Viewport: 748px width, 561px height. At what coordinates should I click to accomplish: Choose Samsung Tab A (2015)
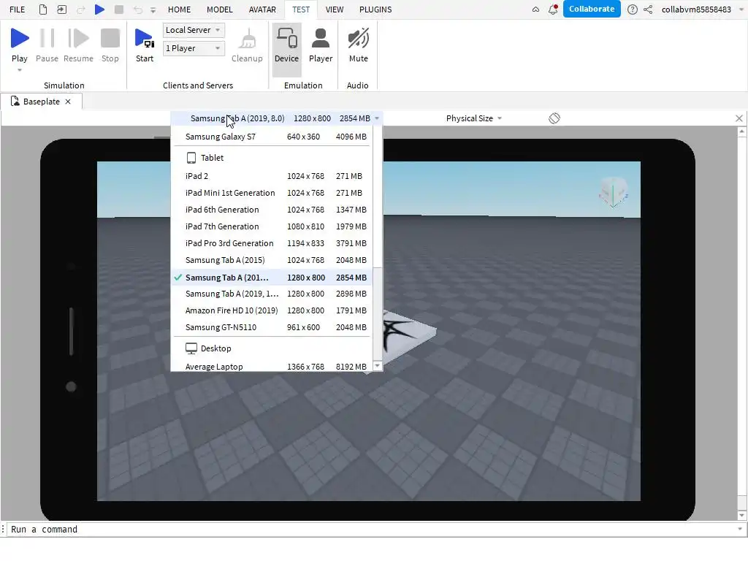coord(272,260)
